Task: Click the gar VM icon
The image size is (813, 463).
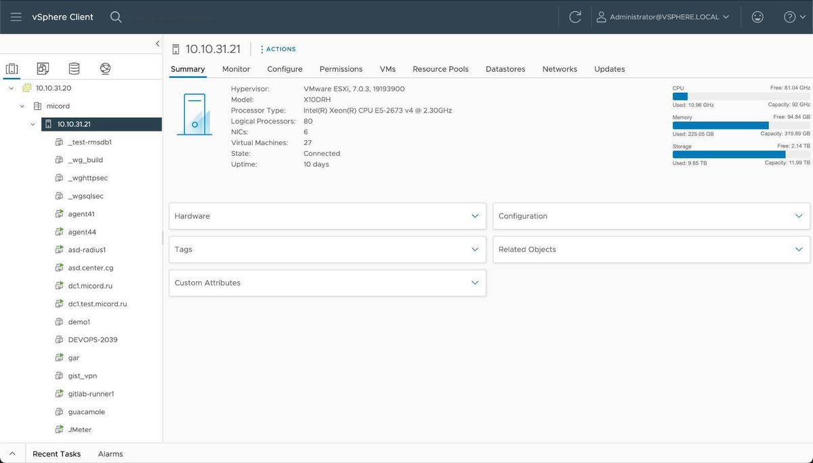Action: (59, 358)
